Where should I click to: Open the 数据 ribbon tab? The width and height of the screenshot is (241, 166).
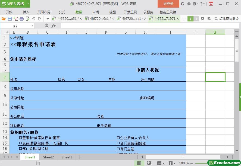(x=79, y=12)
